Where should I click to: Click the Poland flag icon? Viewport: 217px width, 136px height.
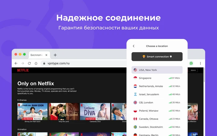(135, 111)
